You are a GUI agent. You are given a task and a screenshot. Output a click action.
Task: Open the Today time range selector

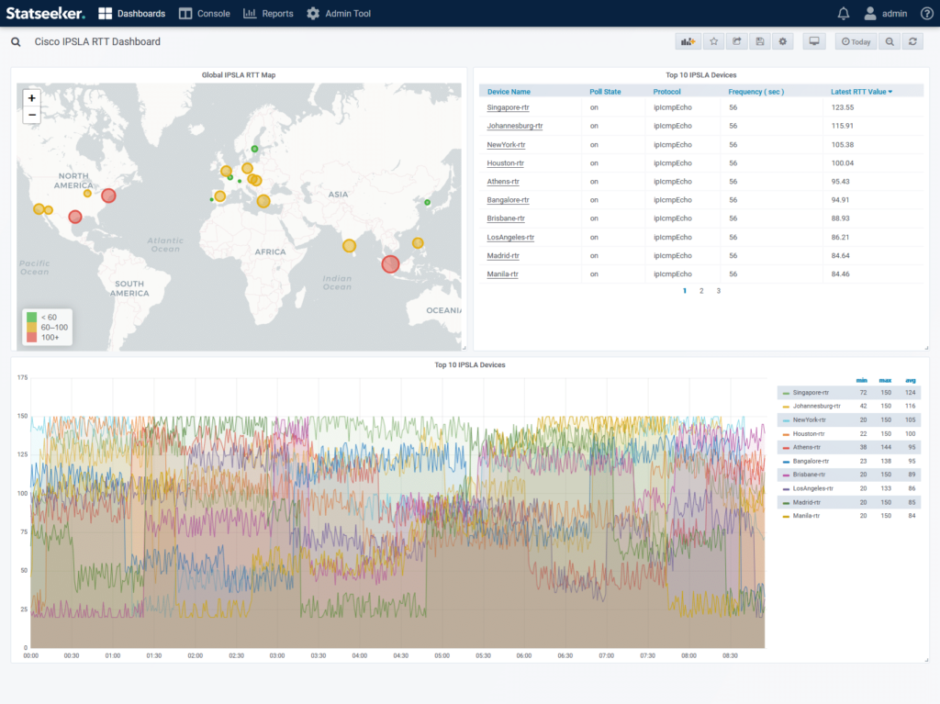(x=856, y=41)
